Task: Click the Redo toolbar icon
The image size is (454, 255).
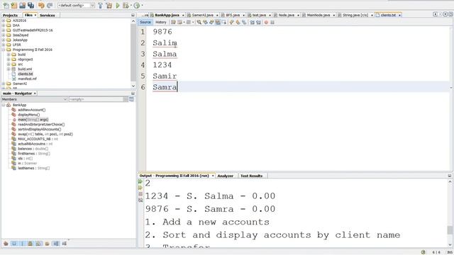Action: [x=50, y=5]
